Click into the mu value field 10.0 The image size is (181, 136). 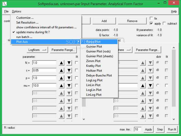(x=44, y=86)
